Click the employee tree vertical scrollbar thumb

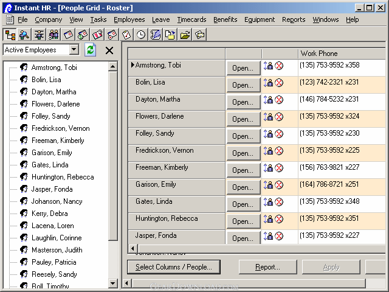pyautogui.click(x=113, y=156)
